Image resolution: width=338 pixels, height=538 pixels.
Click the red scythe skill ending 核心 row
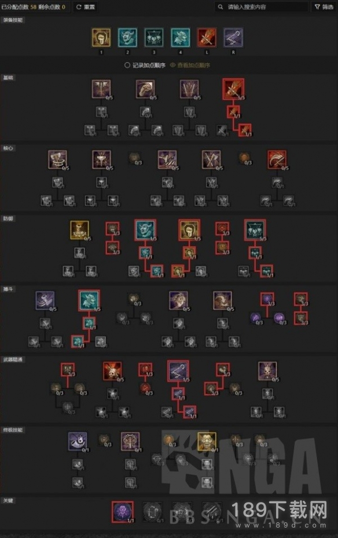click(x=277, y=159)
